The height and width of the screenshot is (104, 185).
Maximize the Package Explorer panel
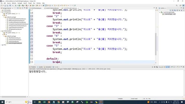27,8
